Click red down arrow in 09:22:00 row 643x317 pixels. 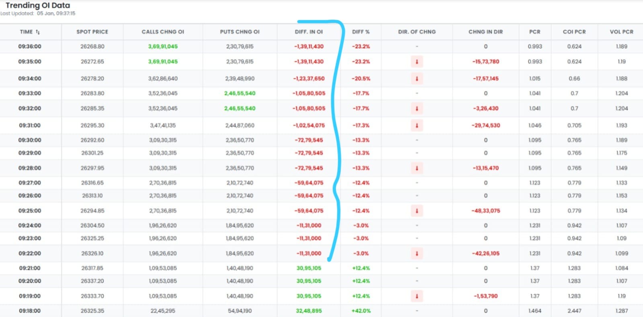tap(417, 254)
